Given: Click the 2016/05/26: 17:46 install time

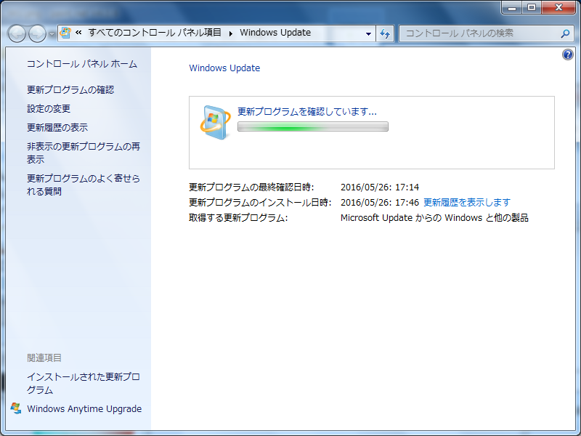Looking at the screenshot, I should (x=380, y=203).
